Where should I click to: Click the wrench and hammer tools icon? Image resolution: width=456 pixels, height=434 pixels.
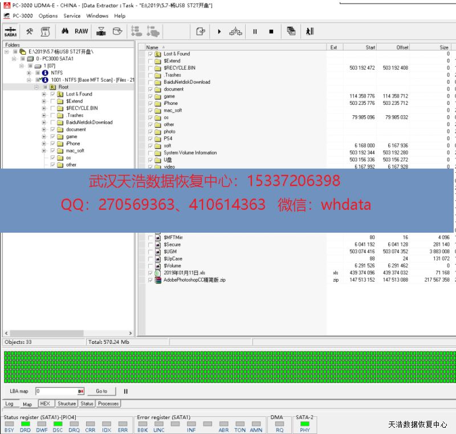click(30, 31)
